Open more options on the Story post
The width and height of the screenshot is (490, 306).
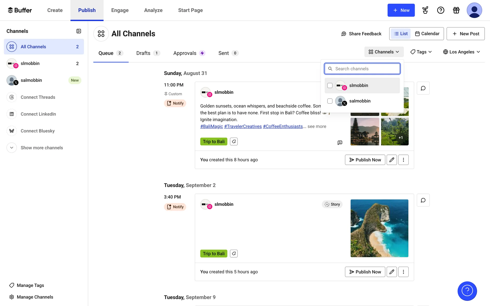tap(403, 272)
